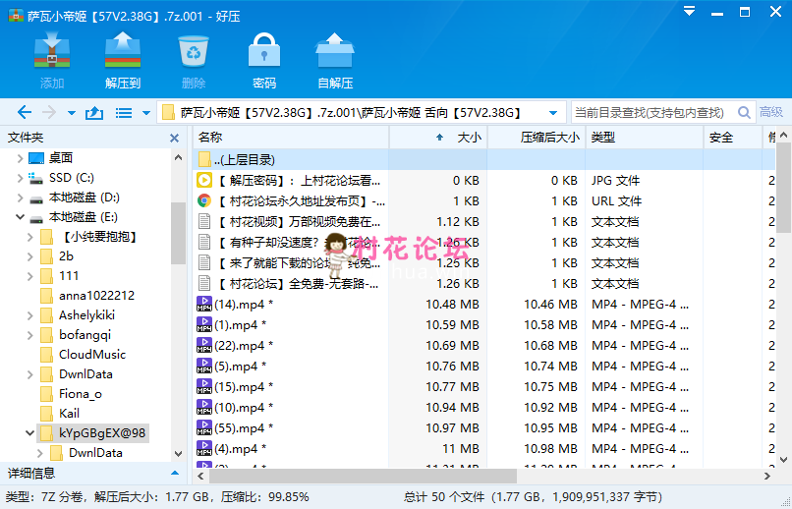The width and height of the screenshot is (792, 509).
Task: Select the (10).mp4 file icon
Action: (204, 407)
